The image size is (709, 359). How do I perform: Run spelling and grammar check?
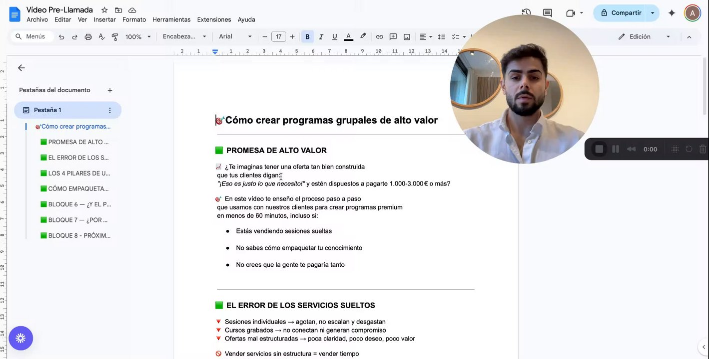tap(101, 37)
